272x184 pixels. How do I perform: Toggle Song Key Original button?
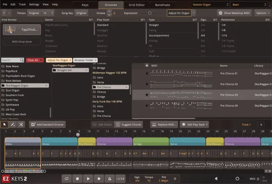(x=81, y=13)
